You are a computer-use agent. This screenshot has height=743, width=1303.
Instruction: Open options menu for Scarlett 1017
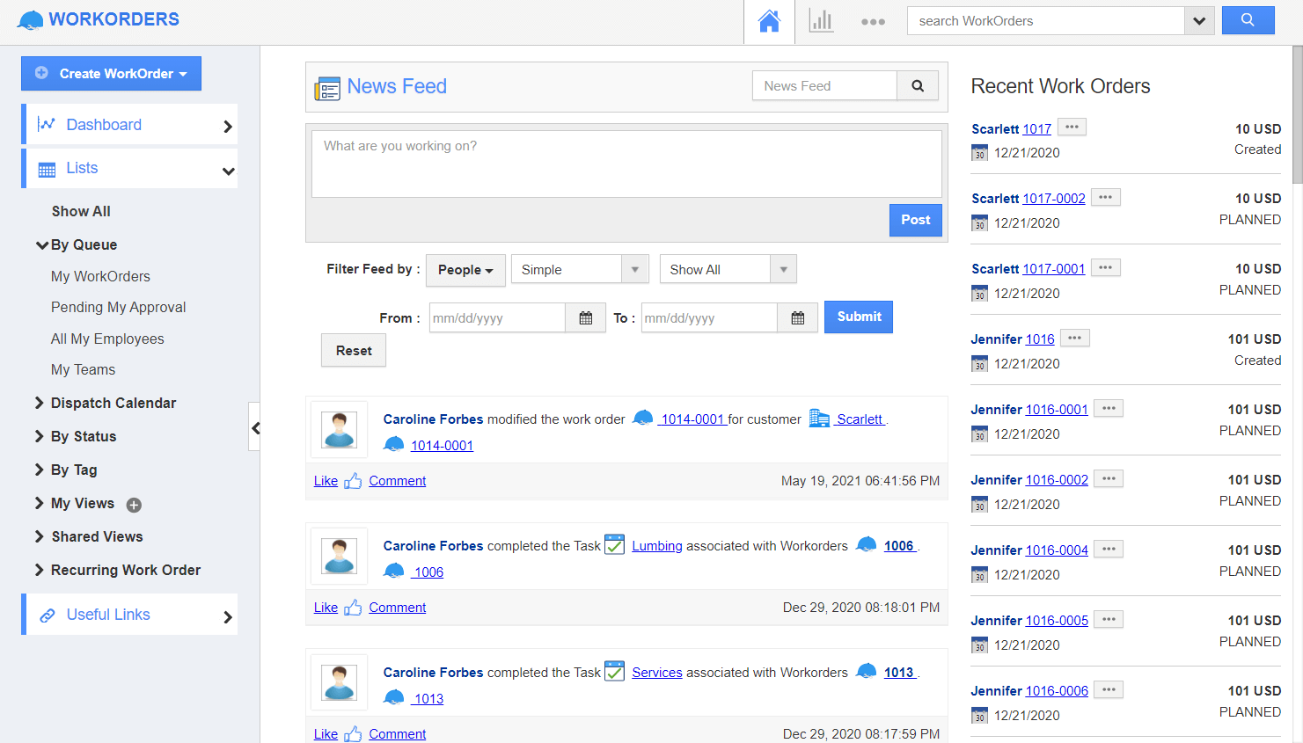point(1072,127)
